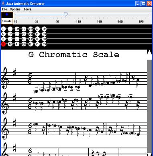Click the open D string note circle
Viewport: 153px width, 156px height.
(3, 39)
